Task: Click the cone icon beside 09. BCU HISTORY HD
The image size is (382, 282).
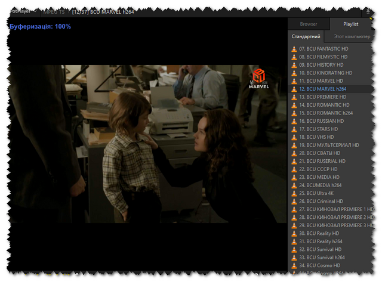Action: coord(294,65)
